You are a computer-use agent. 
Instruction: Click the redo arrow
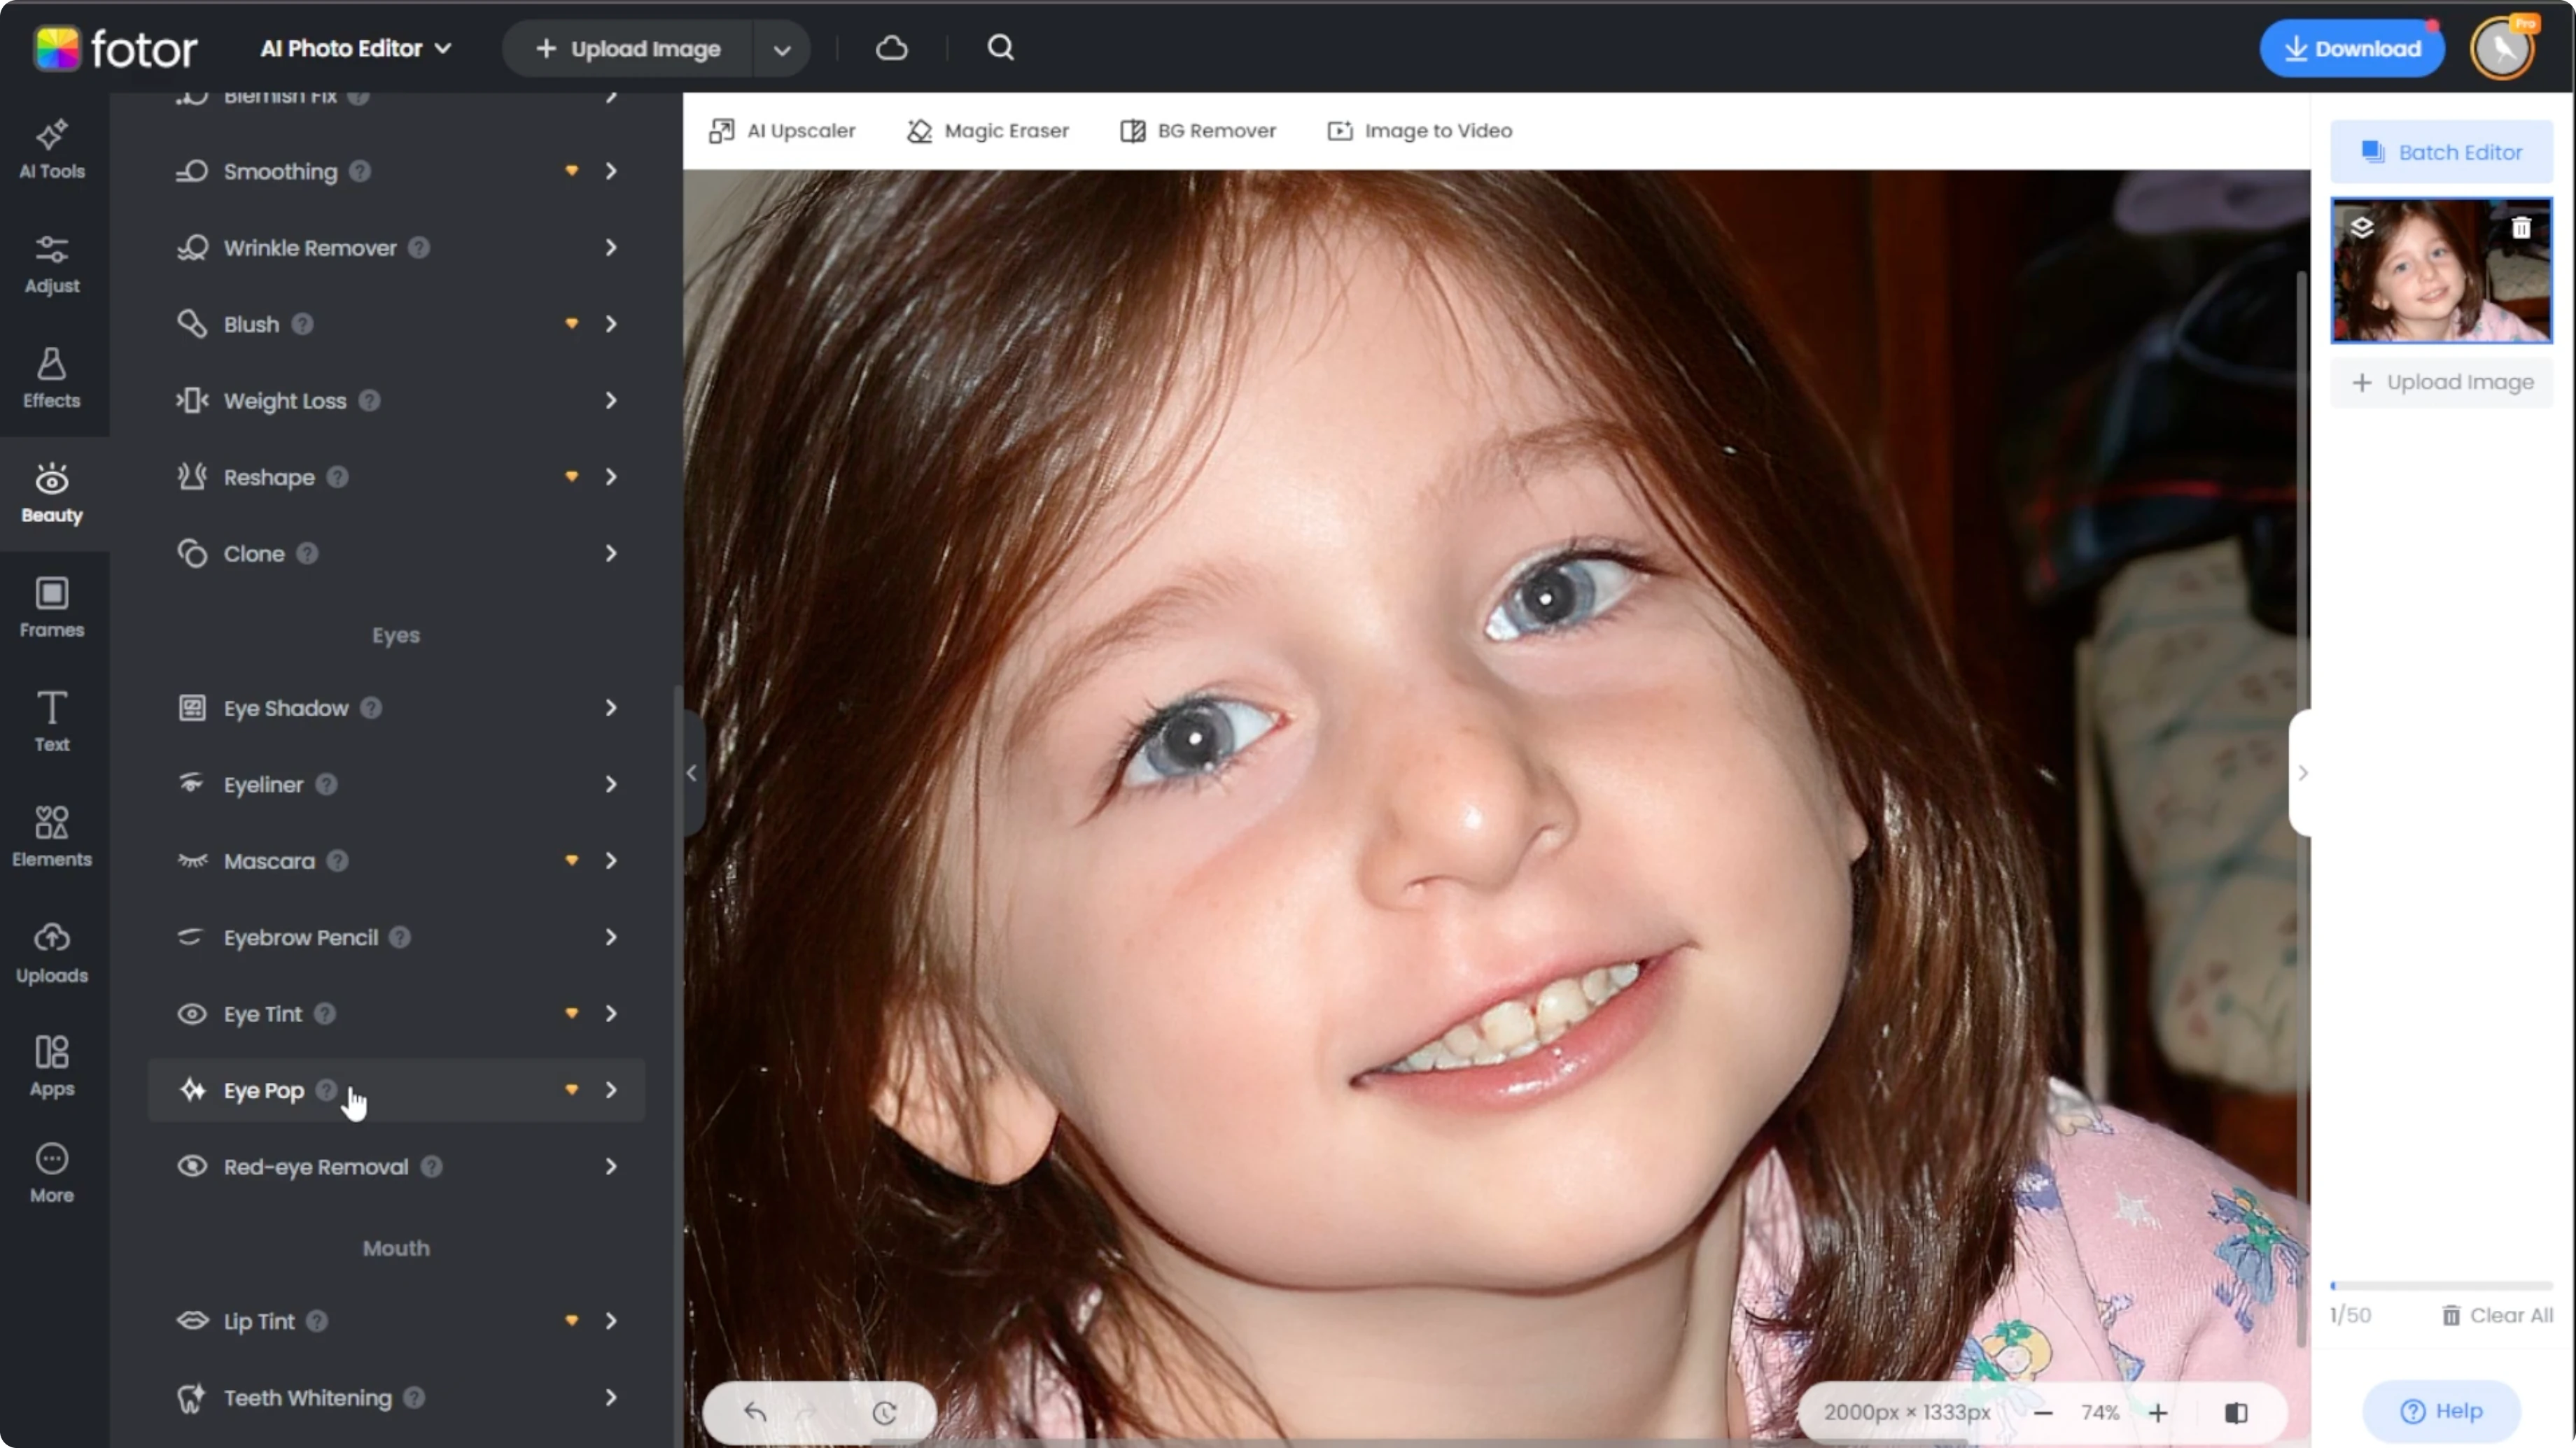click(x=806, y=1412)
